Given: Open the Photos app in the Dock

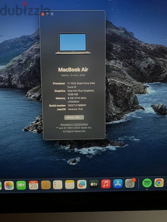Looking at the screenshot, I should tap(9, 185).
